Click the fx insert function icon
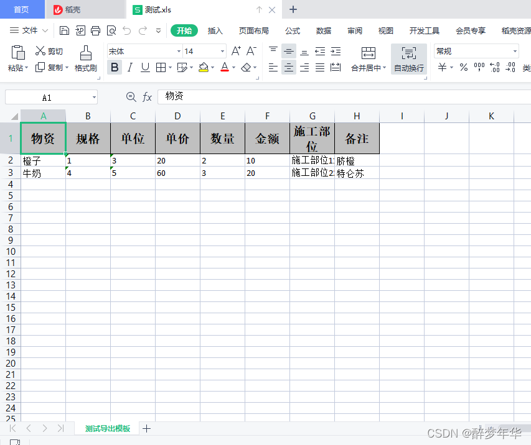 [x=147, y=97]
